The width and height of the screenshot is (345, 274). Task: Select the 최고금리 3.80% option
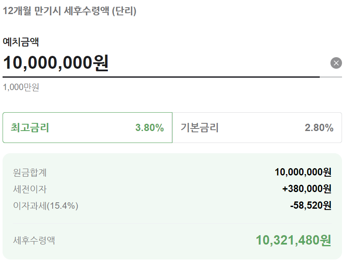point(87,128)
